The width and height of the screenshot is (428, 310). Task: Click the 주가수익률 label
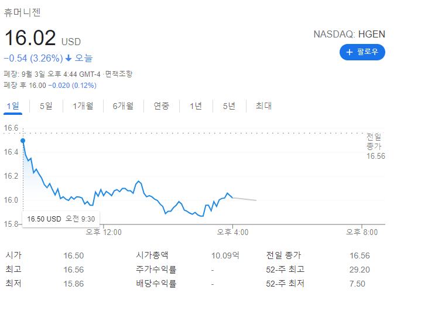(x=156, y=270)
